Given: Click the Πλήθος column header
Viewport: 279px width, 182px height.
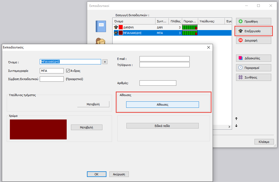Looking at the screenshot, I should pyautogui.click(x=176, y=21).
